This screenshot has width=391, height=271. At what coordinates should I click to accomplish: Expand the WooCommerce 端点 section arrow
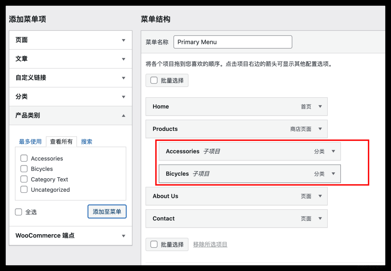click(x=123, y=236)
